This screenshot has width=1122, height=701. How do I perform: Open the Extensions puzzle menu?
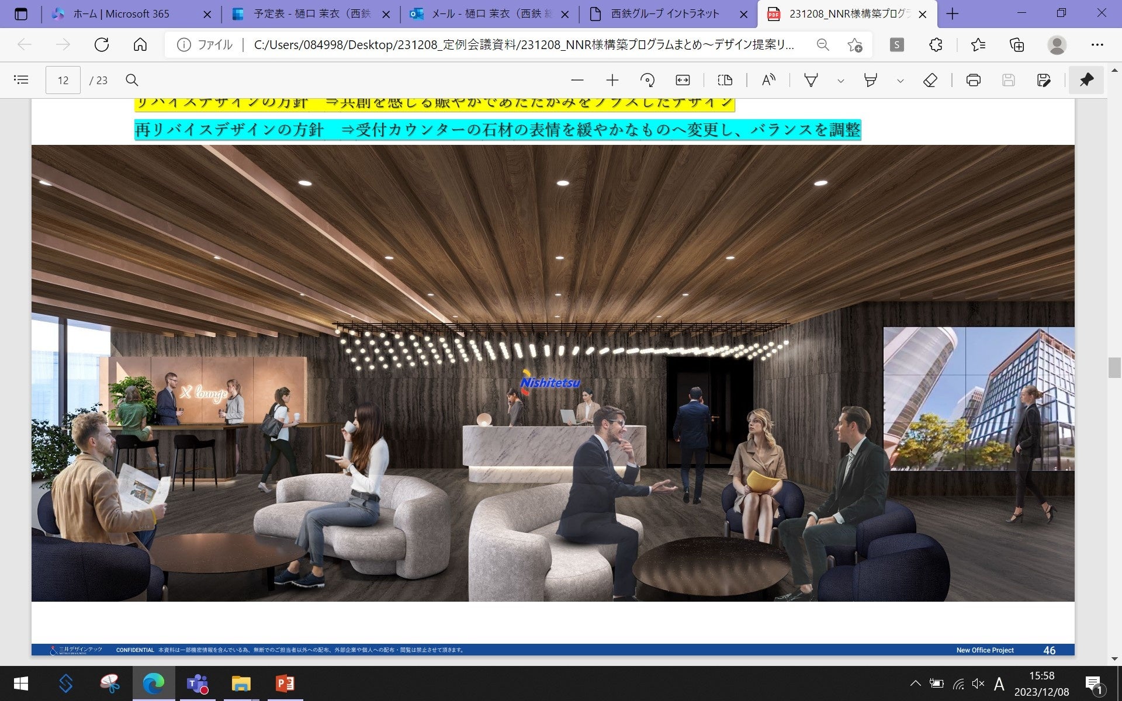936,44
